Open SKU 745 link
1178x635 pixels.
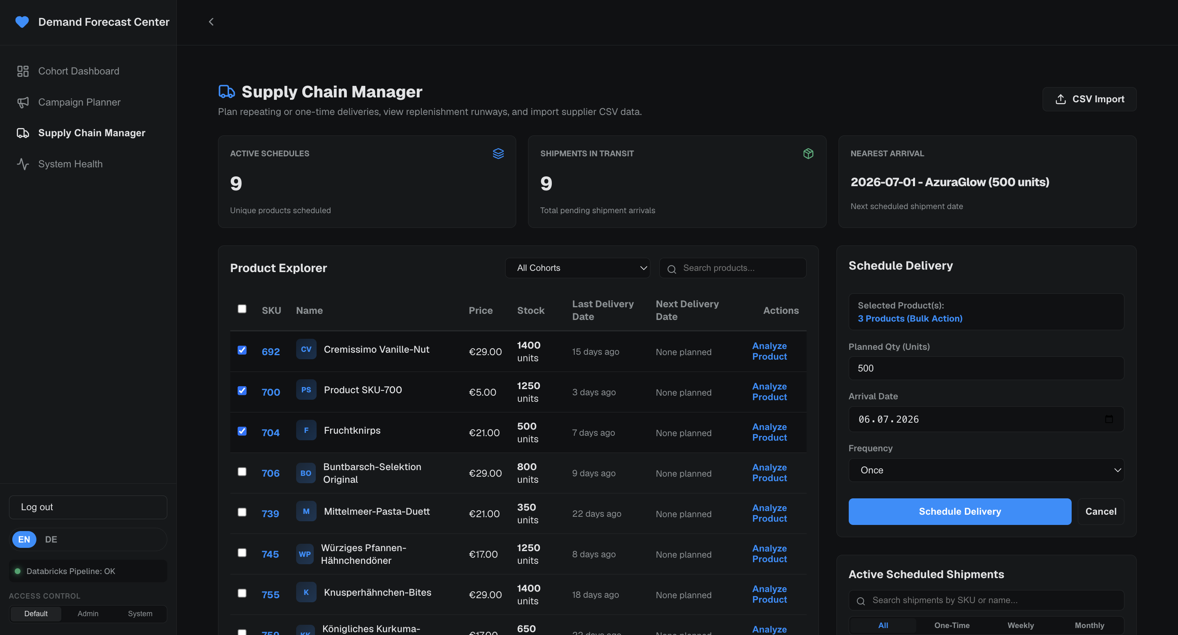click(270, 554)
